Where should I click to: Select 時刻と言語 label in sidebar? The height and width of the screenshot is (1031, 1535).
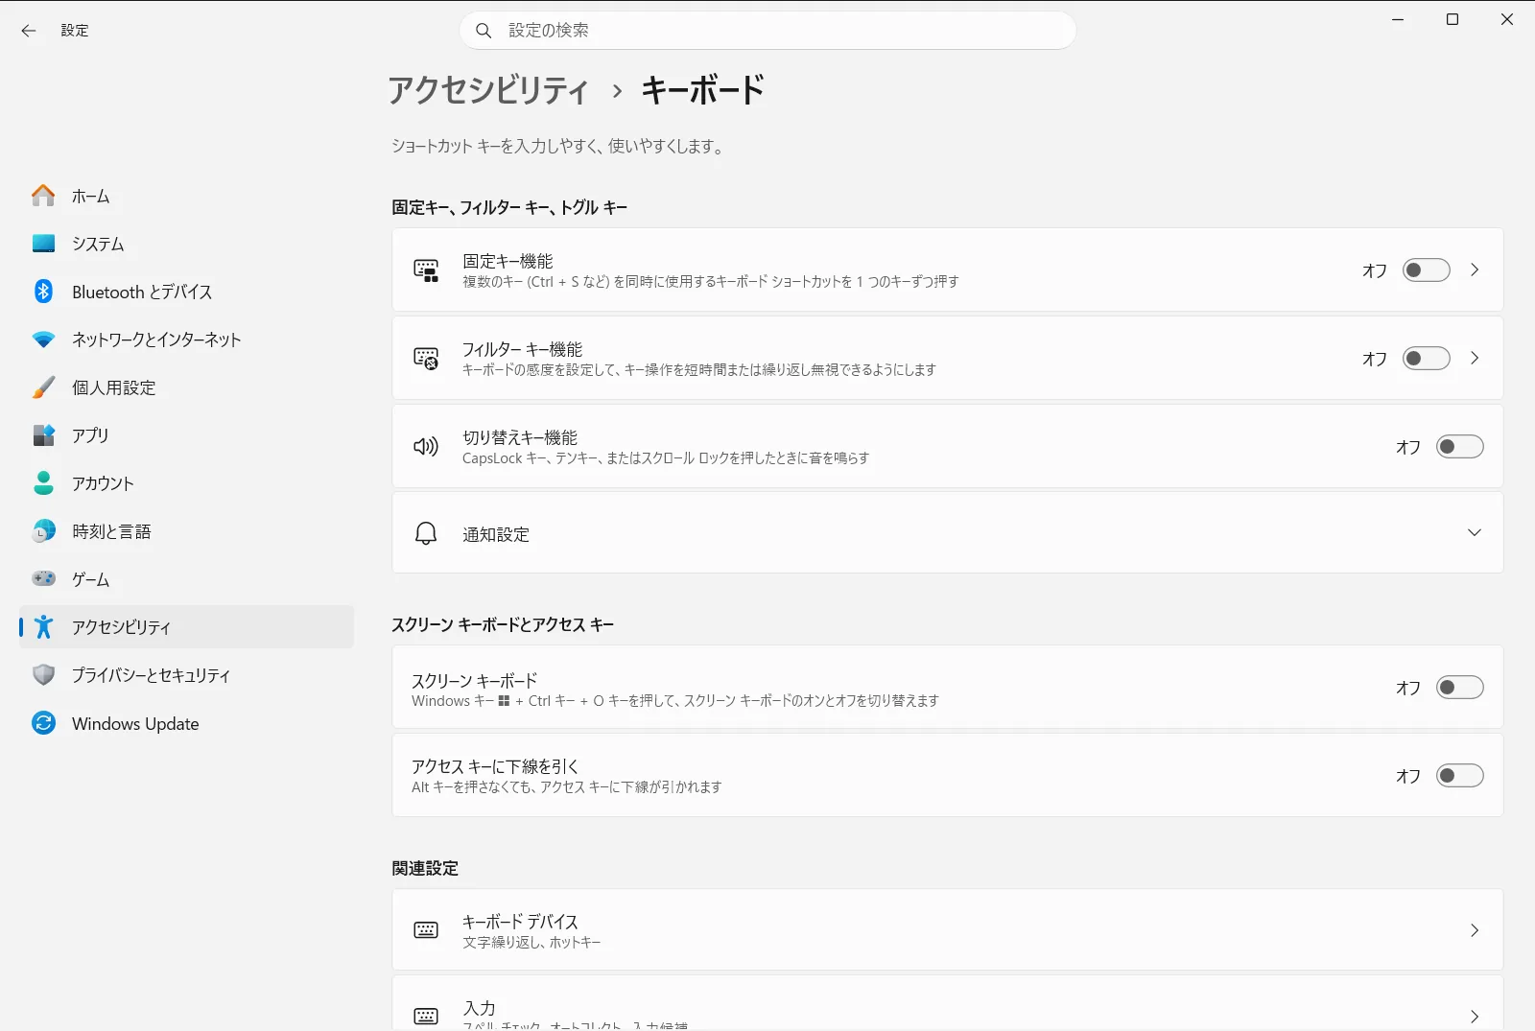tap(111, 531)
